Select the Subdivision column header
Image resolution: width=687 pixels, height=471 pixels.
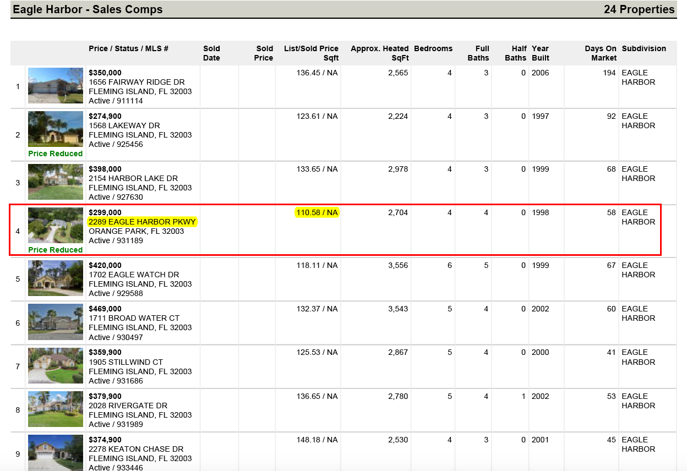click(644, 48)
